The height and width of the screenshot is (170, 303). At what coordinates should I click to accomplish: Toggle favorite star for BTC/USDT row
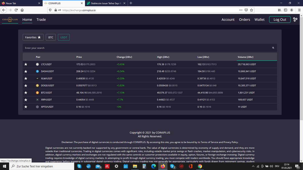point(26,92)
